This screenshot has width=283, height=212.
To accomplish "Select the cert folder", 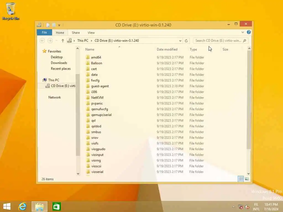I will [x=94, y=69].
